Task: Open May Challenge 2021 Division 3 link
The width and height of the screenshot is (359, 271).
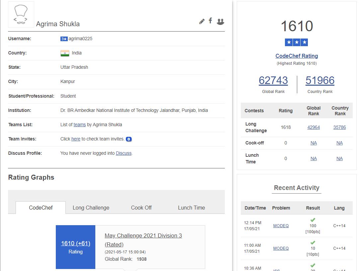Action: pos(143,240)
